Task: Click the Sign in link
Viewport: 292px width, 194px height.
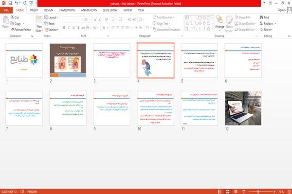Action: [281, 10]
